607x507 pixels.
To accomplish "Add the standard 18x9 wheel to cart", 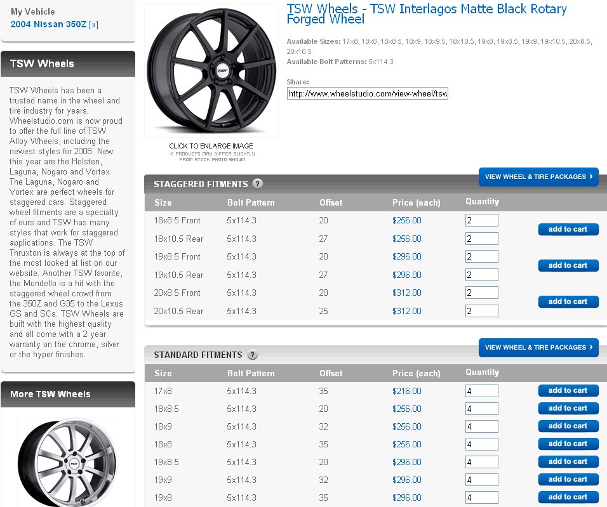I will (x=568, y=426).
